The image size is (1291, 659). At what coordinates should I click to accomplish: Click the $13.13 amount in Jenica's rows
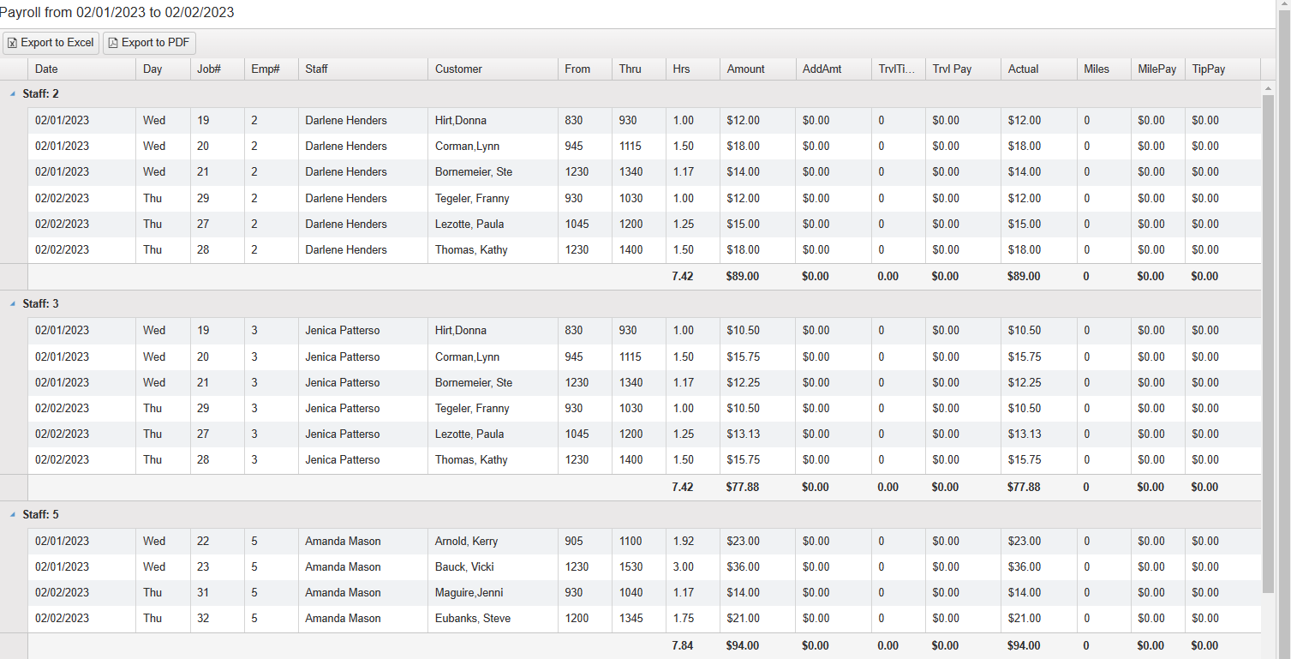click(x=743, y=434)
